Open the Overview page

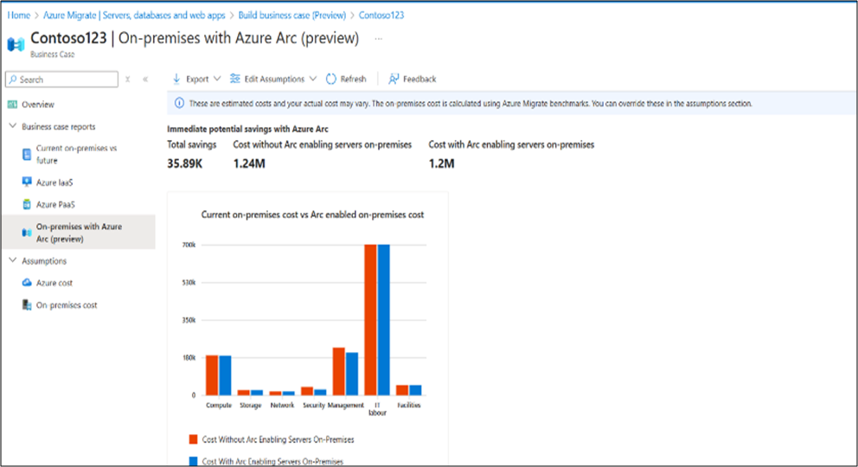pyautogui.click(x=38, y=105)
